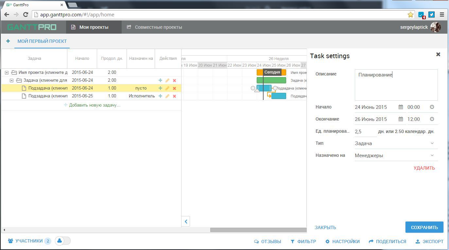449x250 pixels.
Task: Delete highlighted Подзадача row with red cross
Action: click(174, 88)
